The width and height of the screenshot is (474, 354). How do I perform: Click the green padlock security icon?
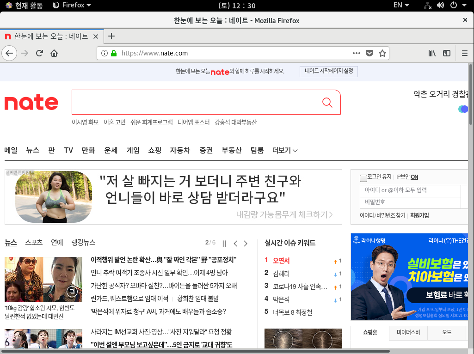pos(114,53)
